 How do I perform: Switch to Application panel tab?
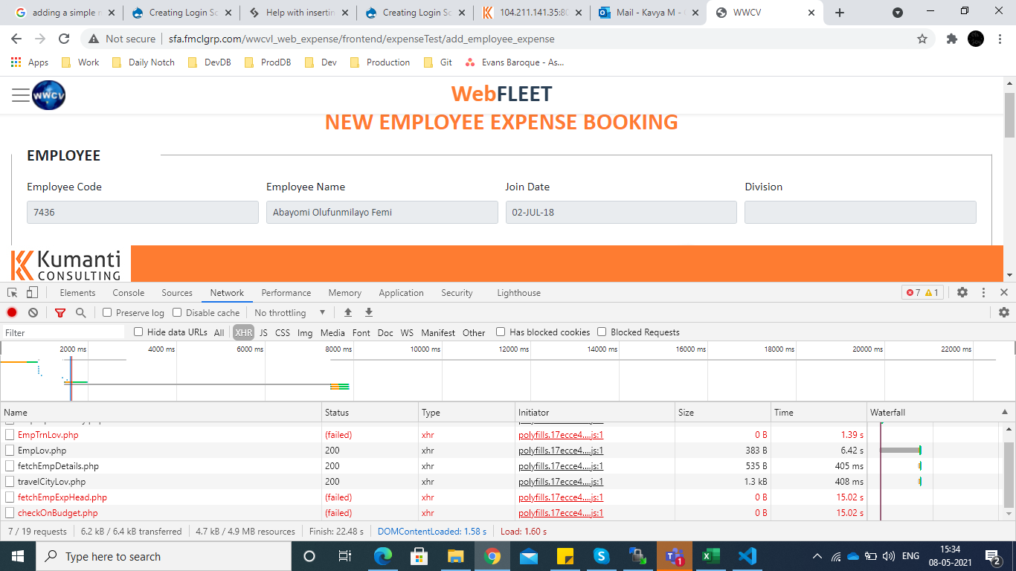pyautogui.click(x=401, y=292)
